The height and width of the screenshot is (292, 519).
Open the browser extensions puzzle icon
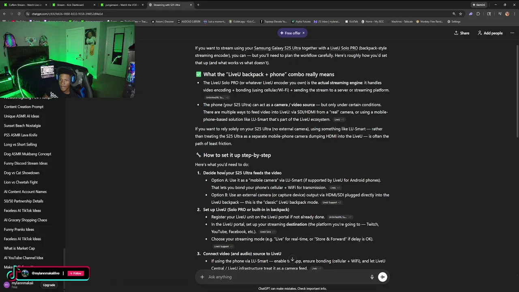pyautogui.click(x=478, y=14)
